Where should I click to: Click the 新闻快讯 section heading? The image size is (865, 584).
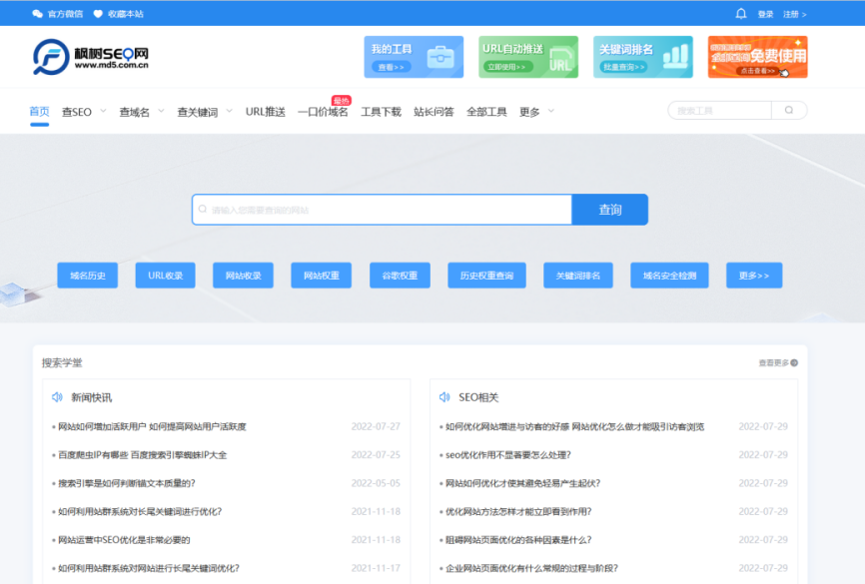click(92, 397)
